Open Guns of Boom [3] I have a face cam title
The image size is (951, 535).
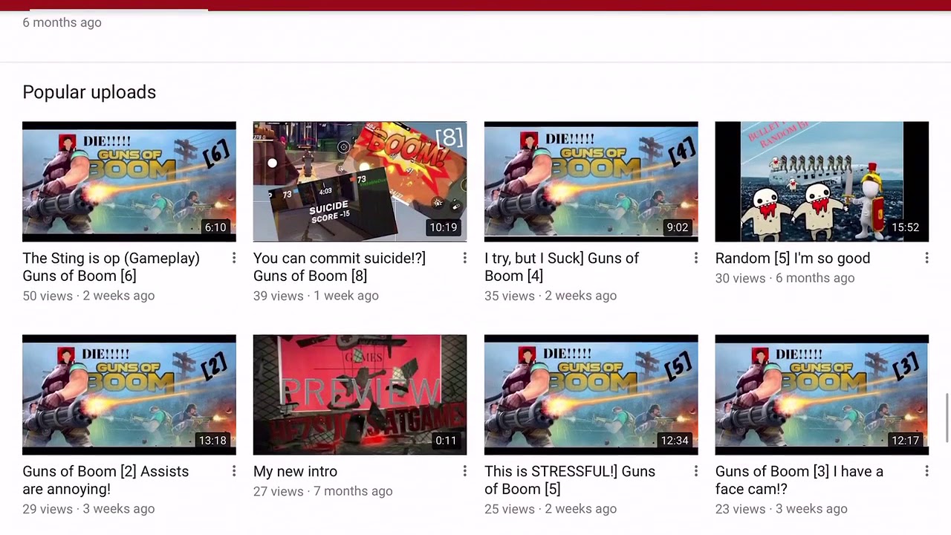pyautogui.click(x=799, y=480)
